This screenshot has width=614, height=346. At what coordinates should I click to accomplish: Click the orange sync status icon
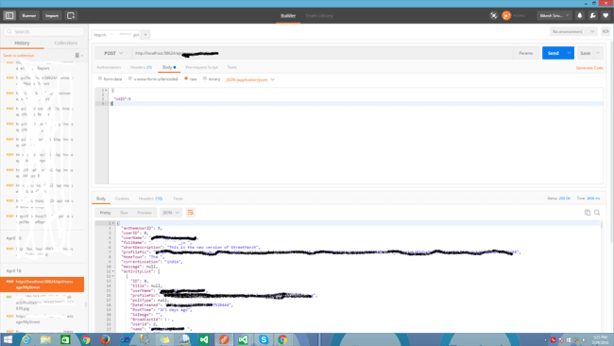click(x=506, y=16)
